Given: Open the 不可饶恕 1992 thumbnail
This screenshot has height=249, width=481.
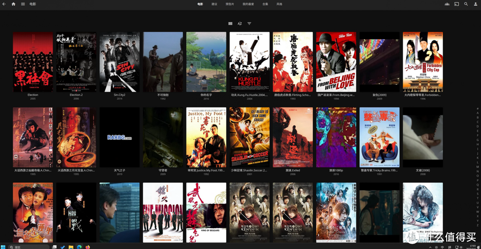Looking at the screenshot, I should [163, 62].
